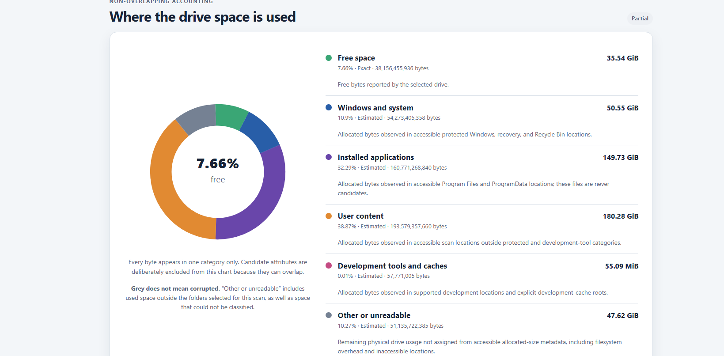
Task: Click 'Free bytes reported by the selected drive' text
Action: tap(393, 85)
